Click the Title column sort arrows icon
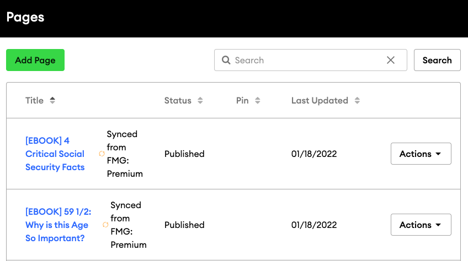The width and height of the screenshot is (468, 261). [x=52, y=100]
